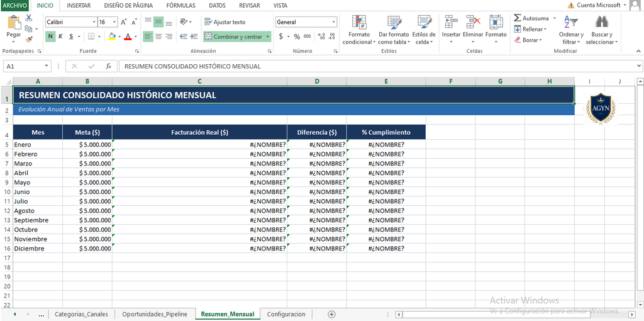Viewport: 644px width, 321px height.
Task: Open the Configuracion sheet tab
Action: pyautogui.click(x=286, y=314)
